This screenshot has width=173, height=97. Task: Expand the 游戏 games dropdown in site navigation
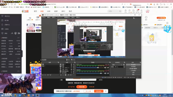click(x=63, y=11)
